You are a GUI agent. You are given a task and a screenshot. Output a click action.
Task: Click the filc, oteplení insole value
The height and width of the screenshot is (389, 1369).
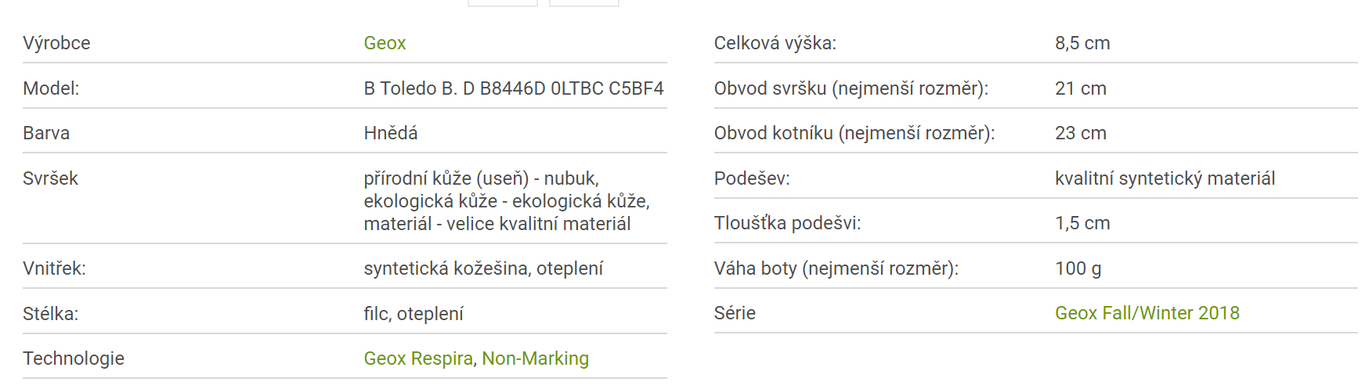click(x=414, y=314)
